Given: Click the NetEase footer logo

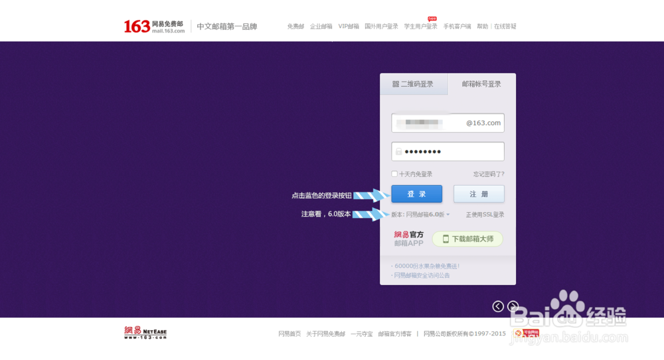Looking at the screenshot, I should 145,333.
